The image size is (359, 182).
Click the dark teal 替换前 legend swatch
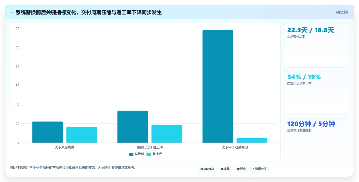tap(131, 154)
